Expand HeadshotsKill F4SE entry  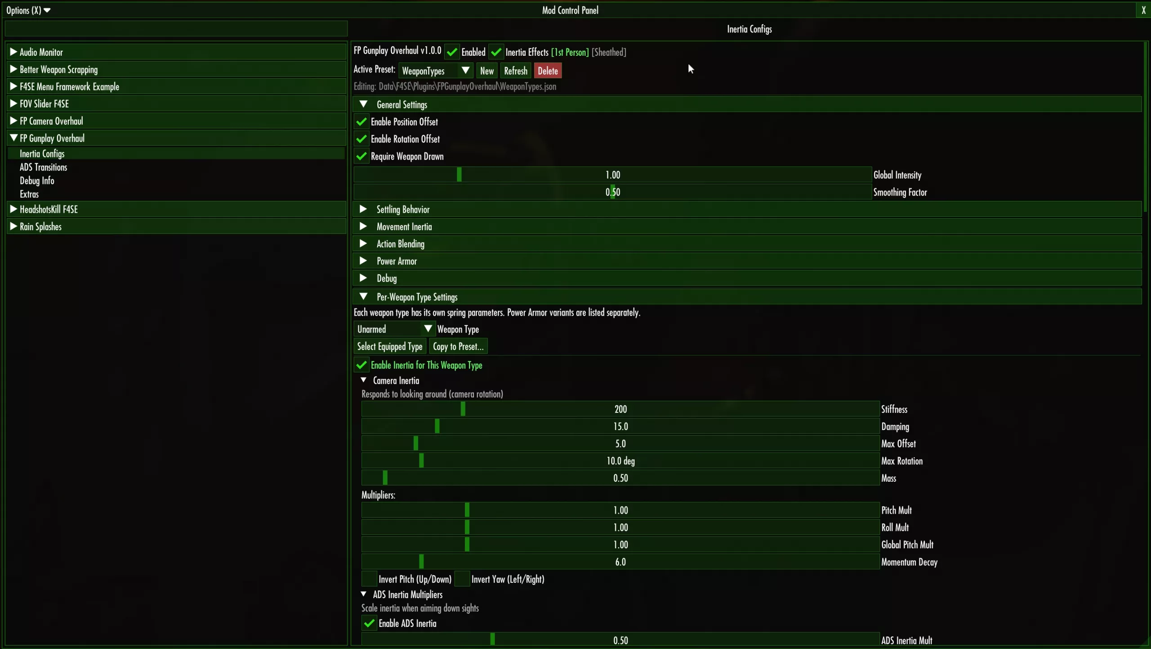point(176,209)
